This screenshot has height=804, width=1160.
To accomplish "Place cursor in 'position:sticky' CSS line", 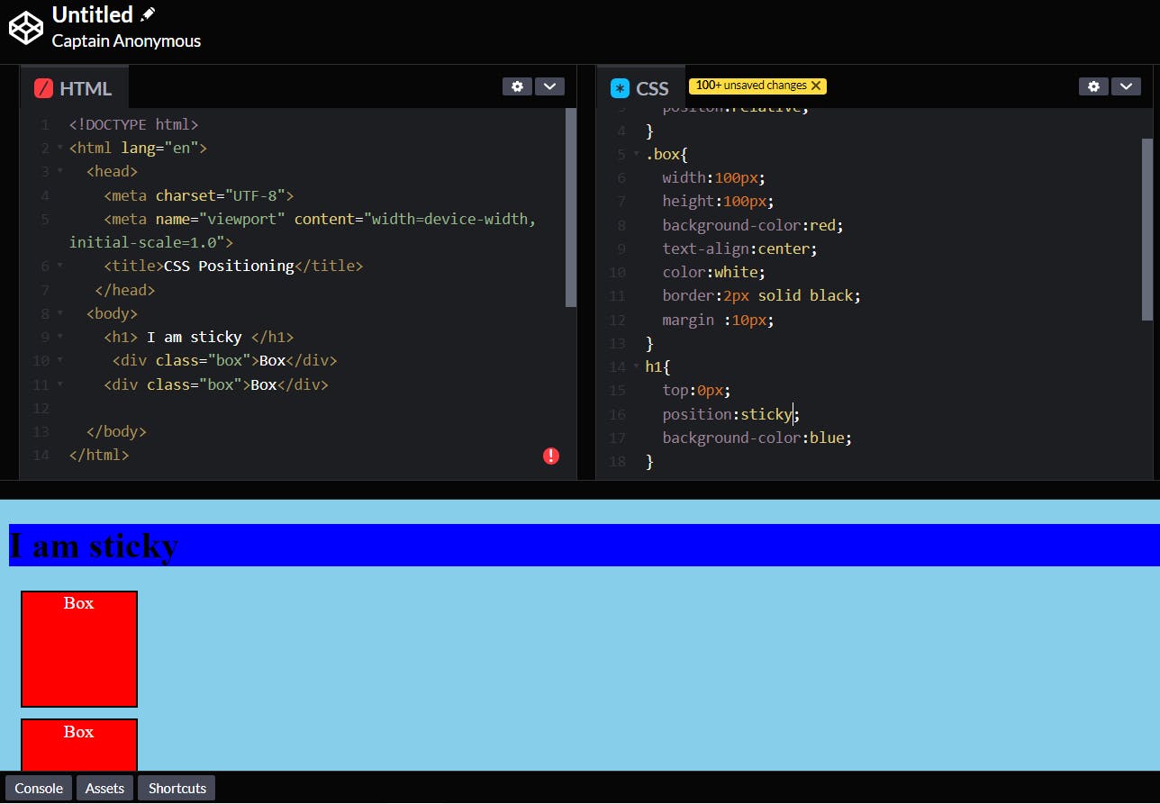I will [730, 414].
